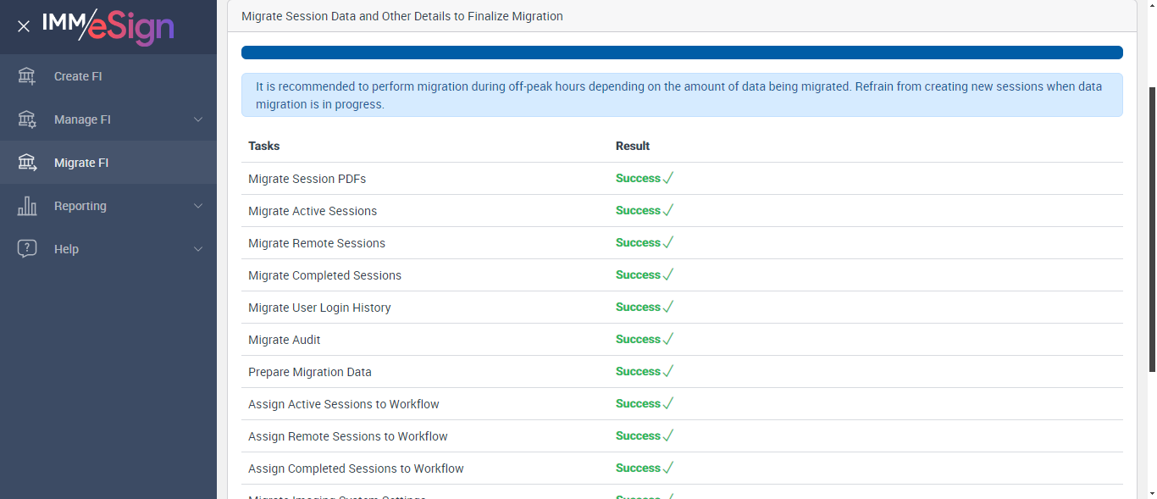Image resolution: width=1157 pixels, height=499 pixels.
Task: Click the Tasks column header
Action: pos(264,146)
